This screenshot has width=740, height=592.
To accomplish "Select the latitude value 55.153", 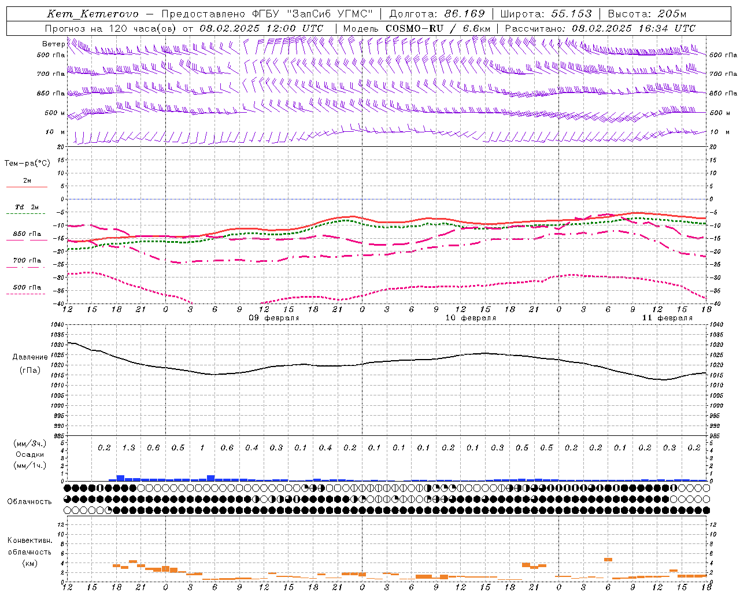I will coord(572,14).
